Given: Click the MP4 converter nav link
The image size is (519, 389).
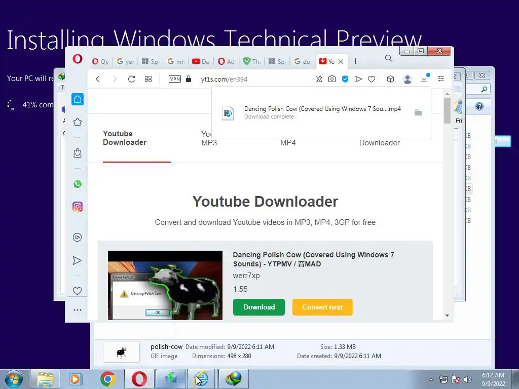Looking at the screenshot, I should point(288,143).
